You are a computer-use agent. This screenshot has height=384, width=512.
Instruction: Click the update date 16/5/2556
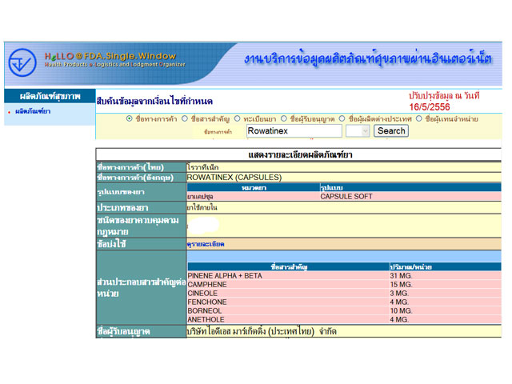tap(430, 106)
